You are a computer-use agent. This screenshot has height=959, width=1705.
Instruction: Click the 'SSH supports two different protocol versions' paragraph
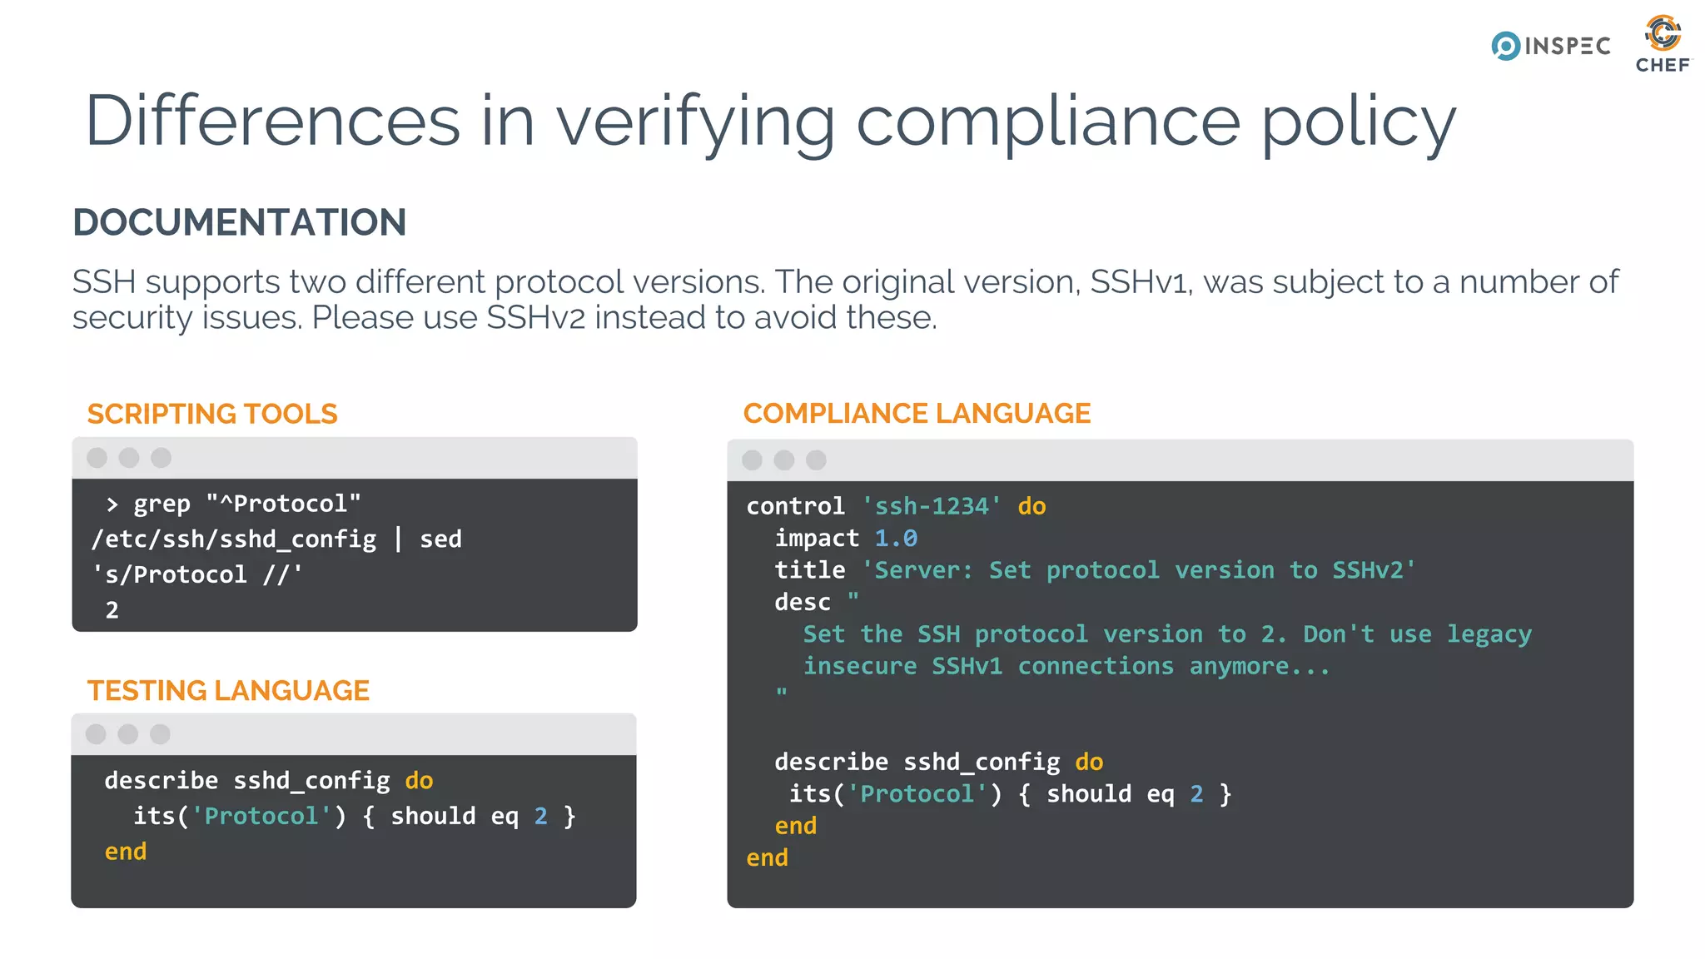pos(845,300)
